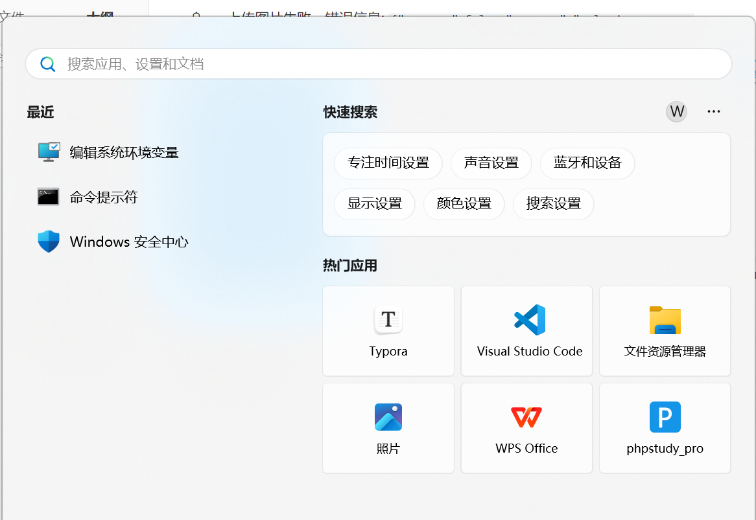Click the Windows 安全中心 shield icon
This screenshot has height=520, width=756.
[49, 242]
